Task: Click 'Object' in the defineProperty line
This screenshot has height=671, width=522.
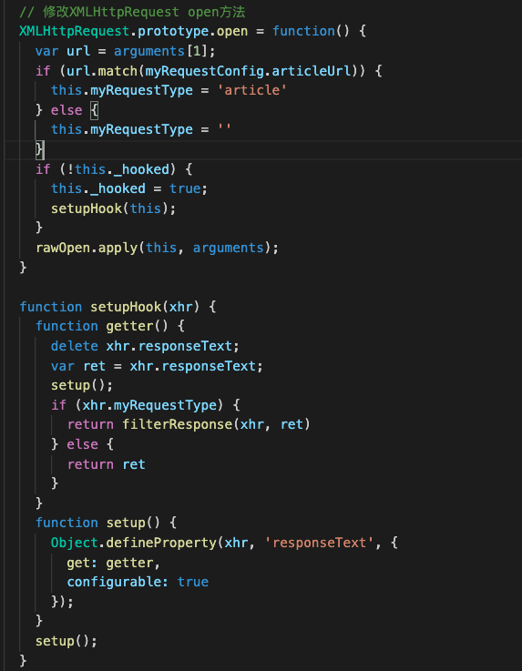Action: tap(75, 543)
